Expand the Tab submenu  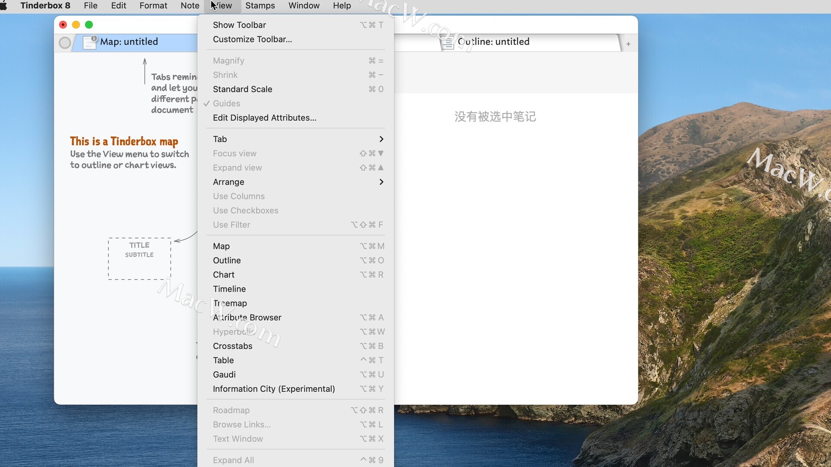[x=296, y=139]
